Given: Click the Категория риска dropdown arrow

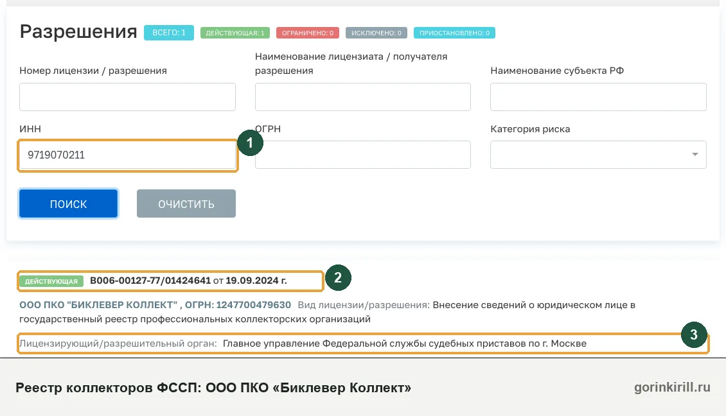Looking at the screenshot, I should coord(695,155).
